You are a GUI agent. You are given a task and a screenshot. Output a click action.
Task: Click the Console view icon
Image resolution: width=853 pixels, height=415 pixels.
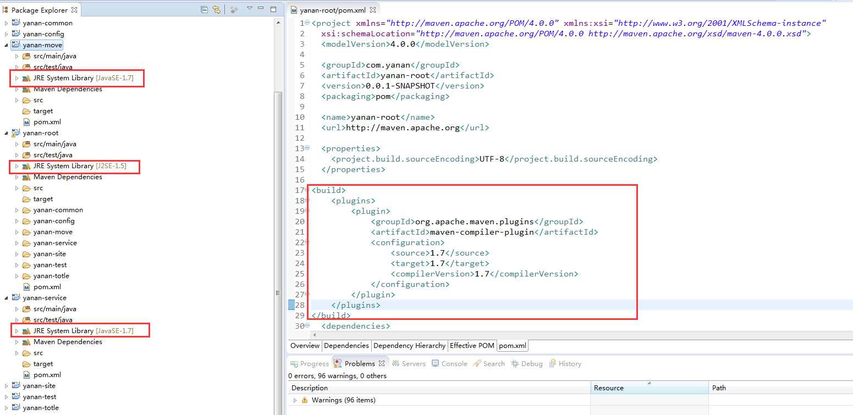[x=436, y=363]
